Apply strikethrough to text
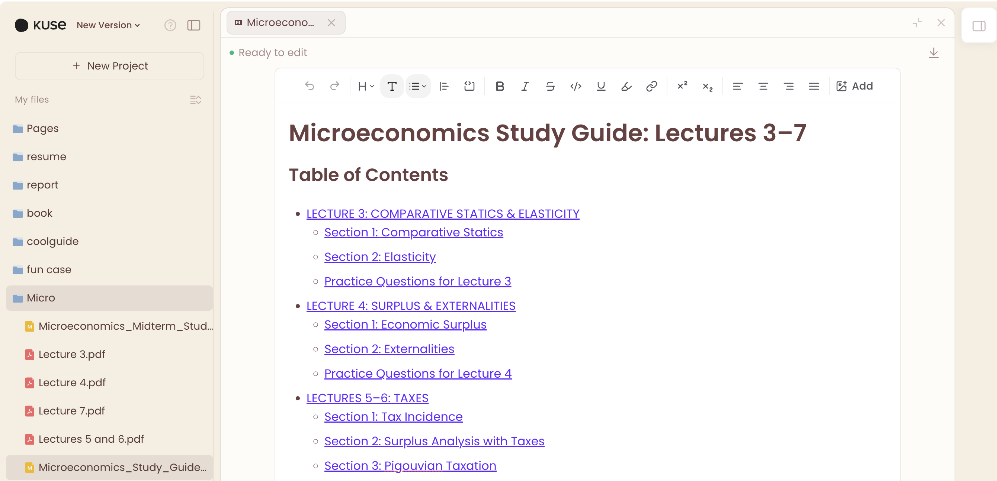 tap(550, 86)
